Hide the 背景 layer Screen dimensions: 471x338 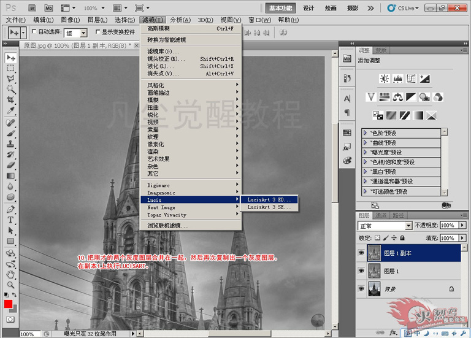[x=361, y=289]
